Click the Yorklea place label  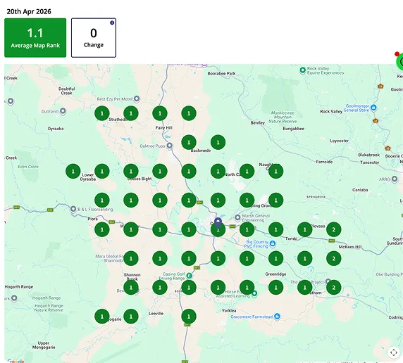pos(229,311)
